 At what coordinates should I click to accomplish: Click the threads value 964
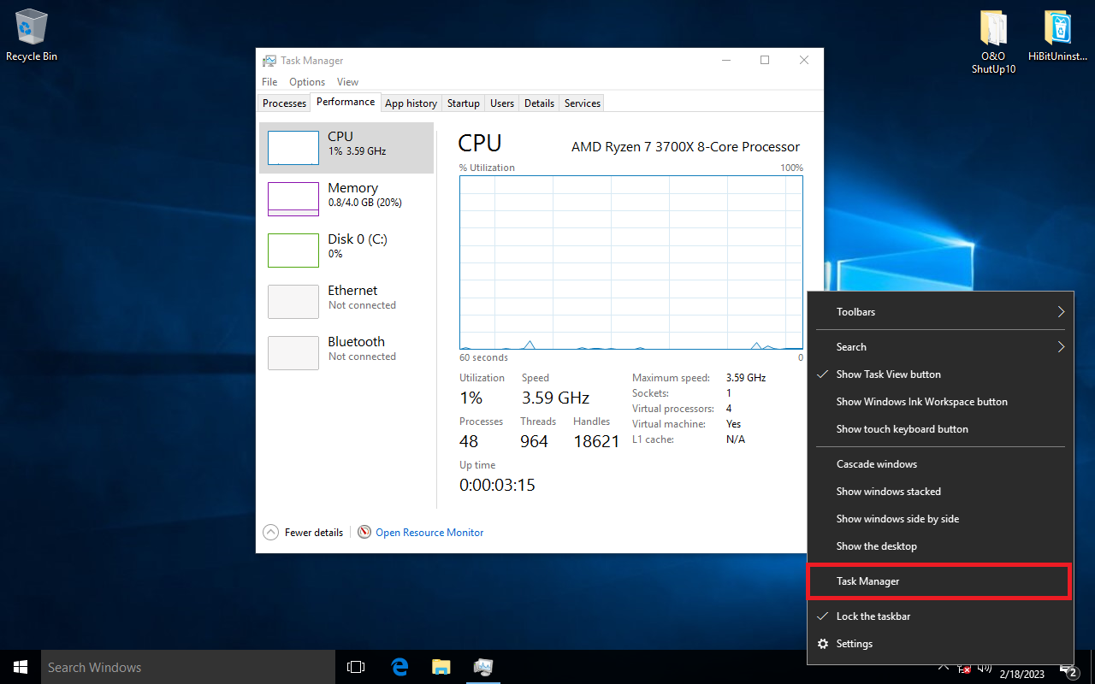tap(534, 442)
